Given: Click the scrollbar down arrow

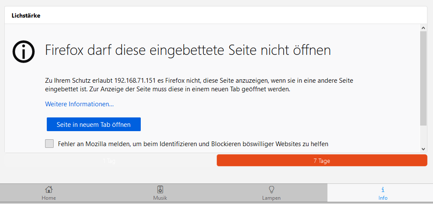Looking at the screenshot, I should 423,149.
